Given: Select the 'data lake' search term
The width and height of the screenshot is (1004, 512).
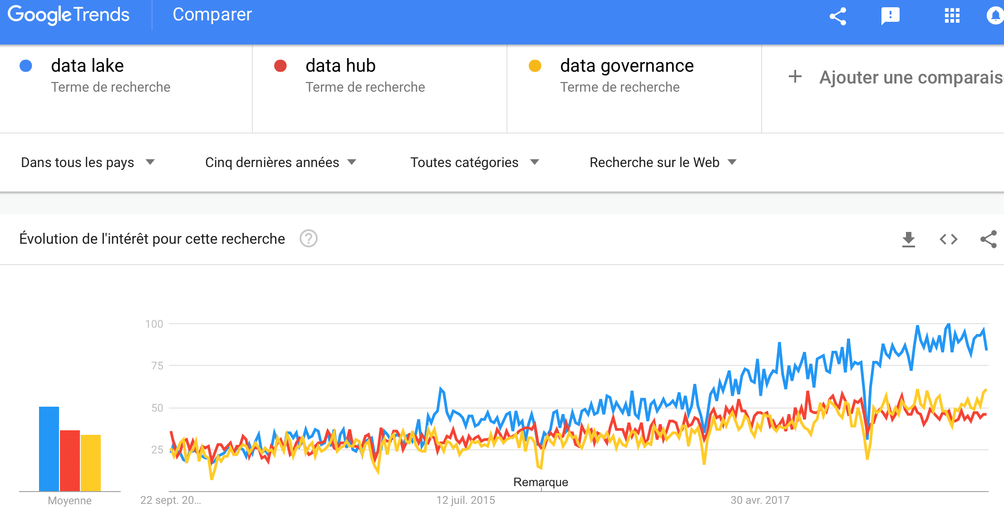Looking at the screenshot, I should tap(88, 66).
